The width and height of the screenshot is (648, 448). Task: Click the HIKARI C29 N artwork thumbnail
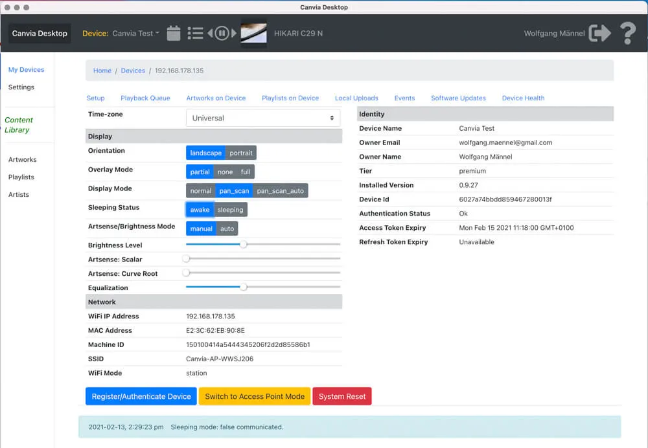tap(254, 34)
